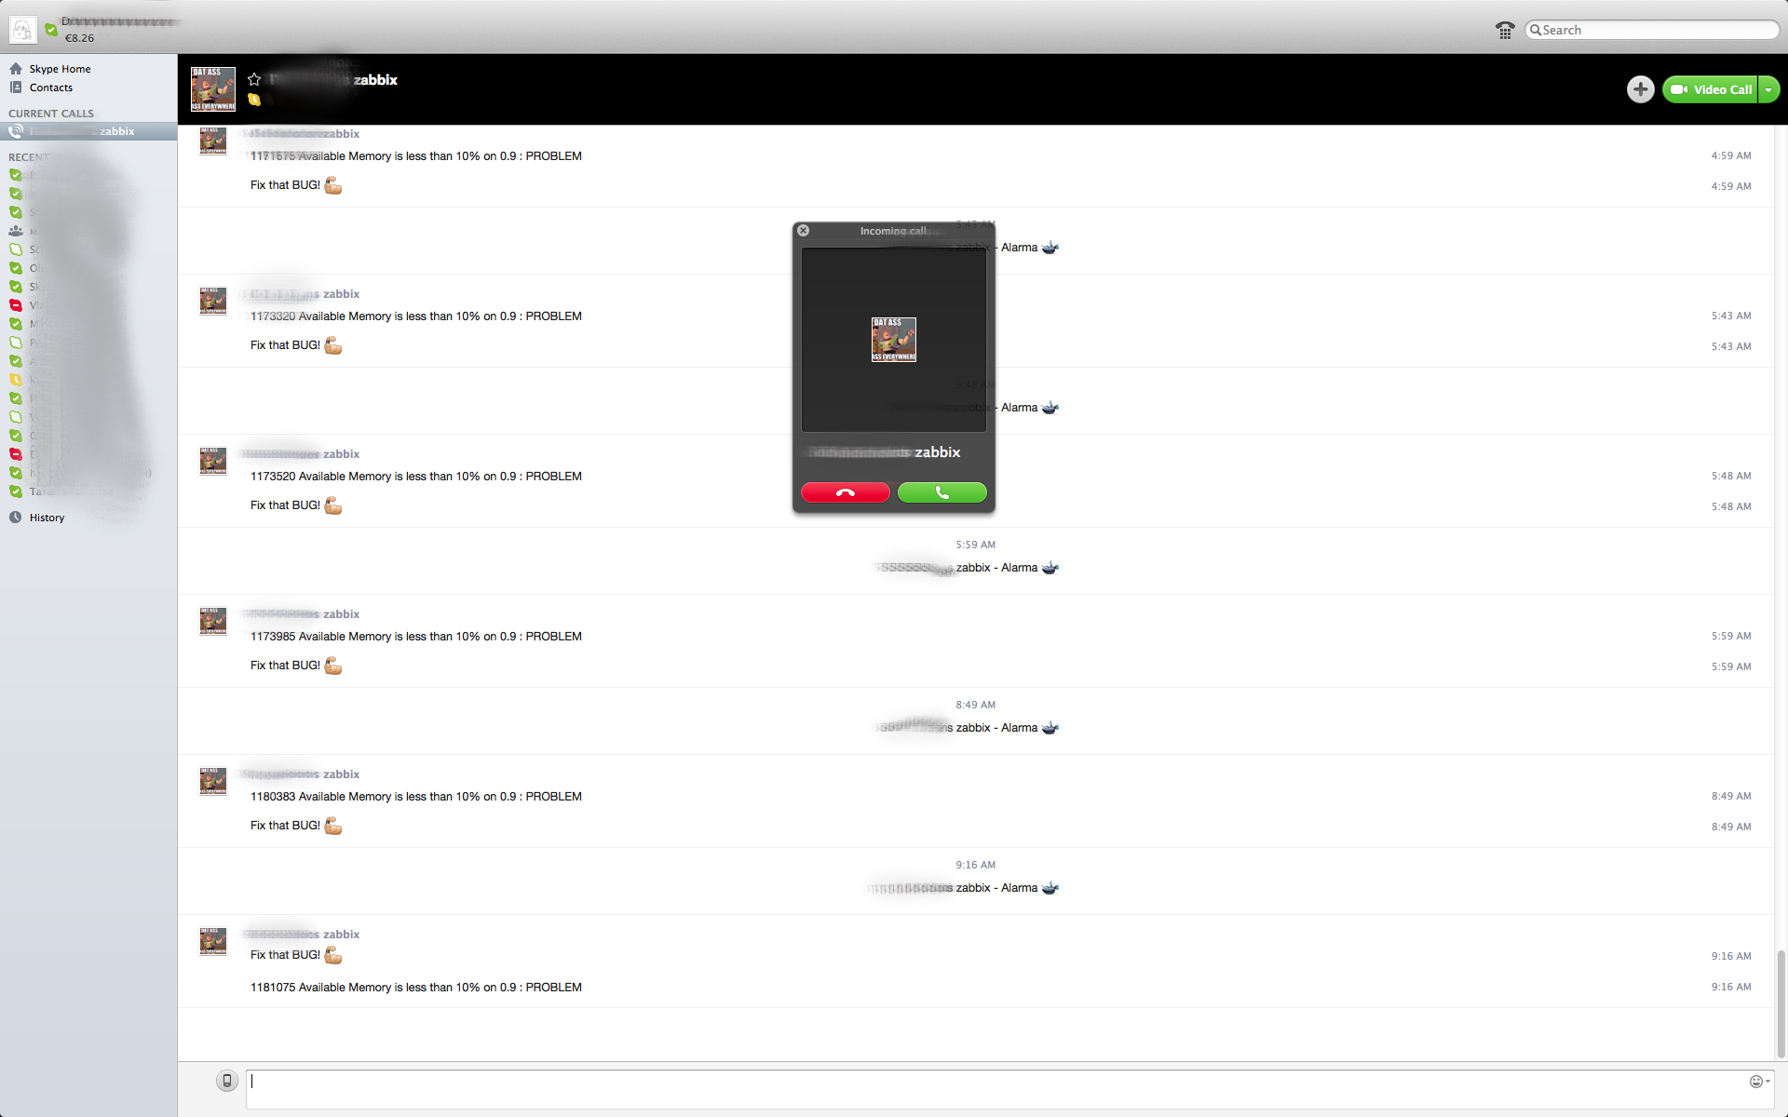
Task: Open Video Call dropdown arrow
Action: (x=1768, y=89)
